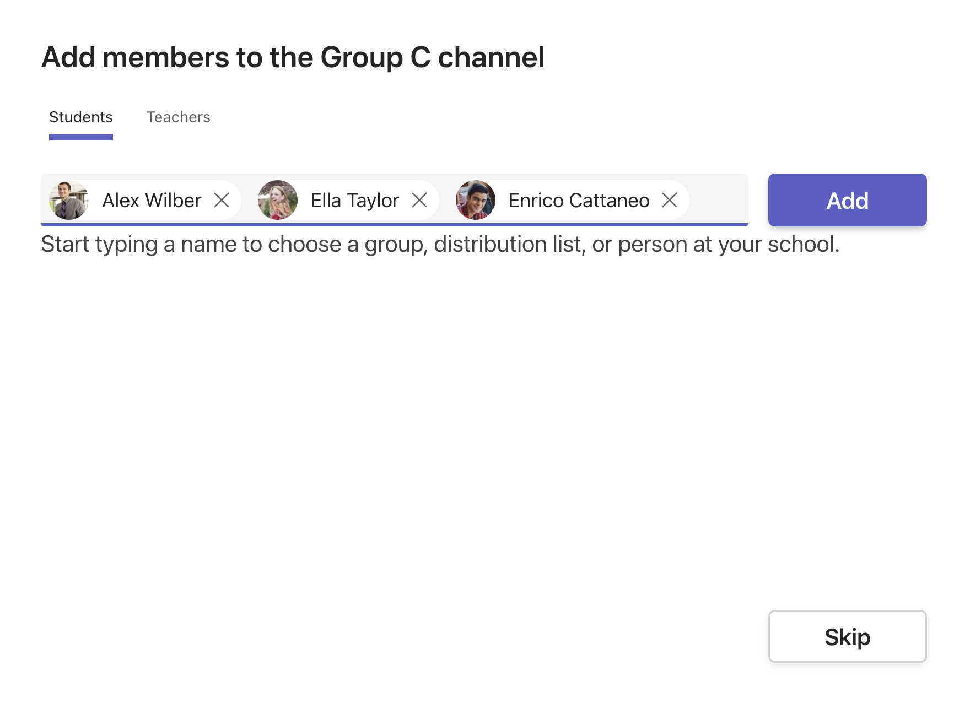Click the purple focus line under people picker
970x703 pixels.
pos(395,225)
